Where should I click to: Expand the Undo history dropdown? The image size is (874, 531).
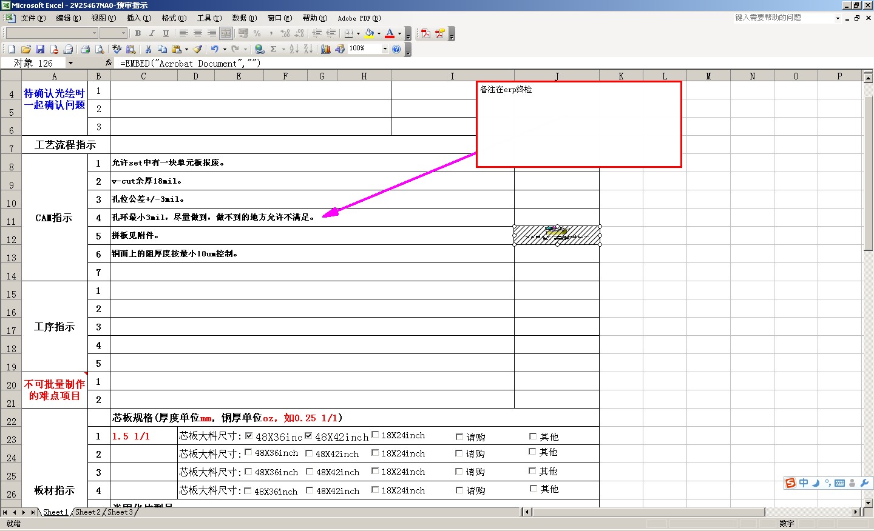coord(224,49)
